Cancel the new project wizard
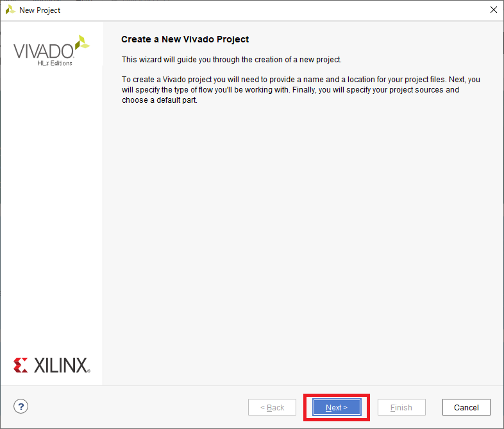 (x=466, y=407)
